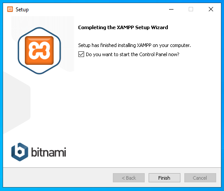Click the bitnami wordmark text
Viewport: 224px width, 191px height.
(x=48, y=152)
